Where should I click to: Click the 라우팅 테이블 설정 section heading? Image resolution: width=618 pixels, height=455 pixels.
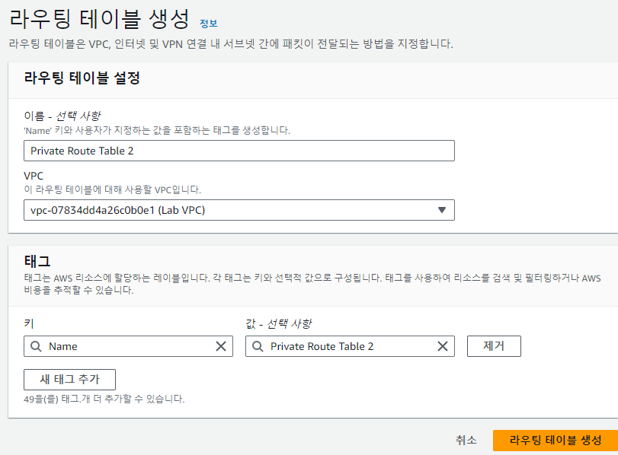(82, 78)
